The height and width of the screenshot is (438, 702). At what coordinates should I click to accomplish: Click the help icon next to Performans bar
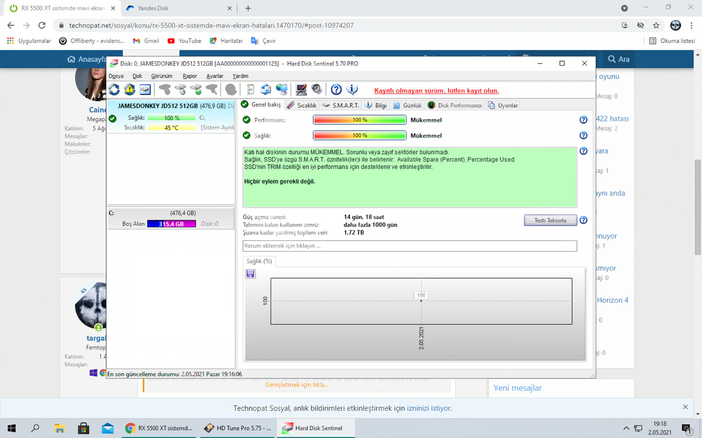pos(583,120)
